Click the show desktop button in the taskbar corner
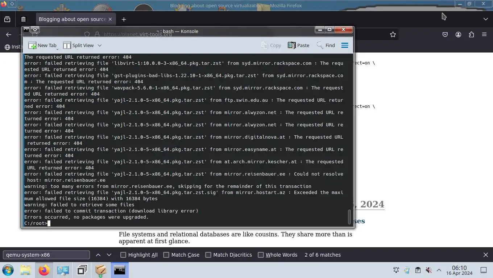This screenshot has width=493, height=278. tap(483, 270)
